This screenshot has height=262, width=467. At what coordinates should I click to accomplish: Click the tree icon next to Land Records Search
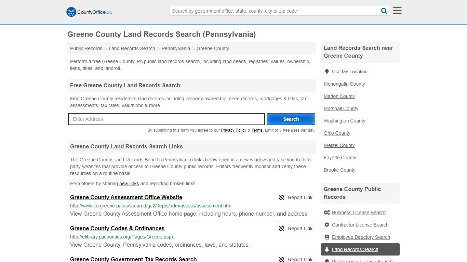point(327,249)
